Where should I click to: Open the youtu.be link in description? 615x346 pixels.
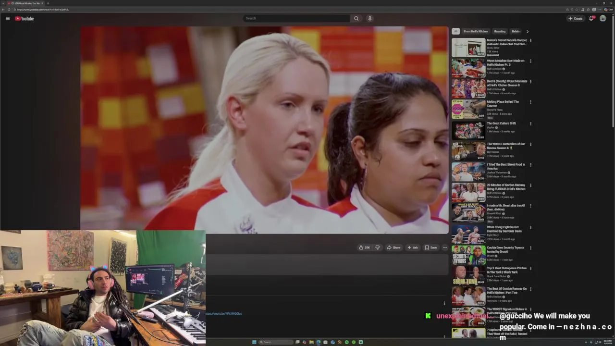click(x=223, y=313)
